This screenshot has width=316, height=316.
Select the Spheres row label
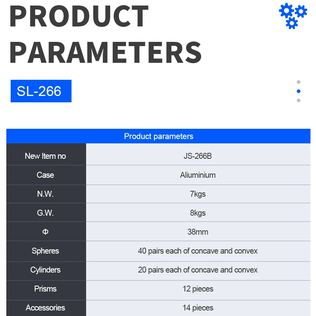tap(45, 251)
